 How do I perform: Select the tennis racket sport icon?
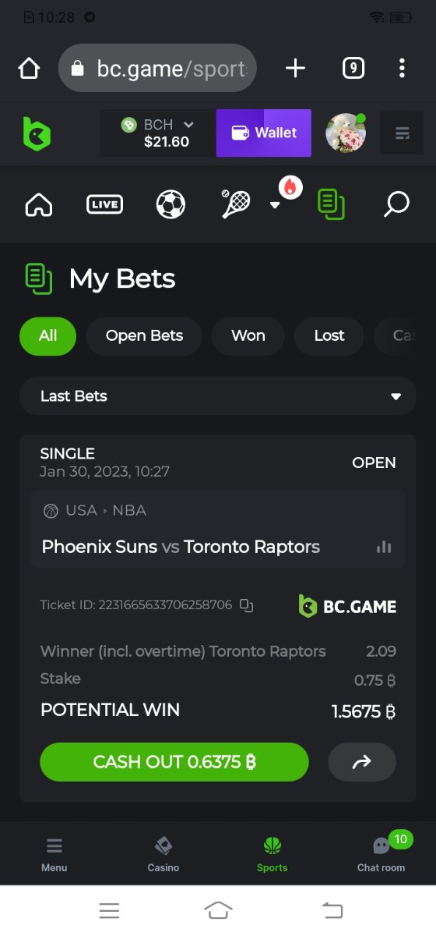[x=235, y=204]
